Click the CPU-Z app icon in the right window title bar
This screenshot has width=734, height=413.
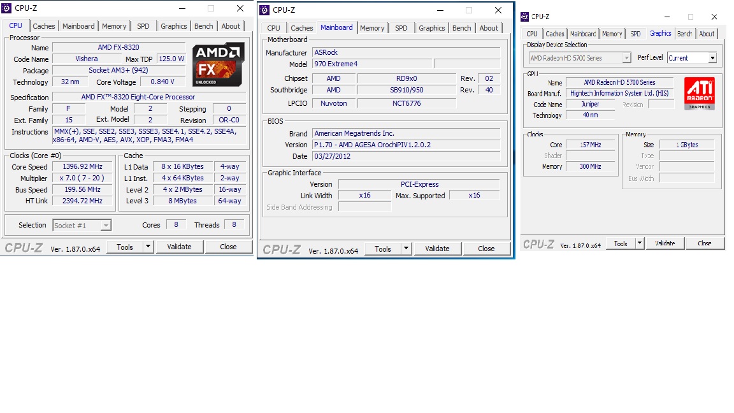point(525,17)
